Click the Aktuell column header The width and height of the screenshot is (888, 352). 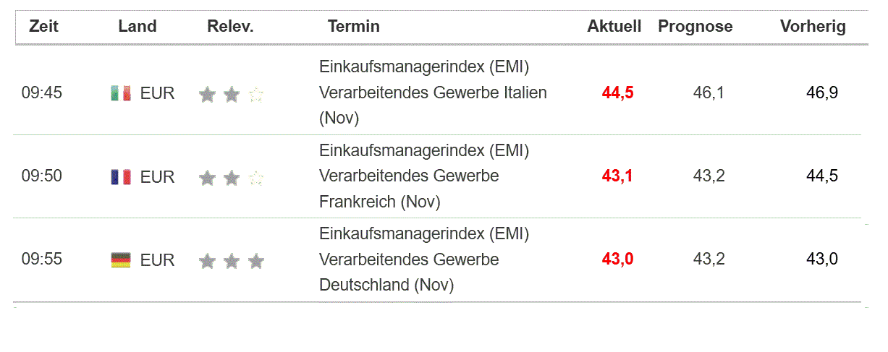(x=614, y=27)
